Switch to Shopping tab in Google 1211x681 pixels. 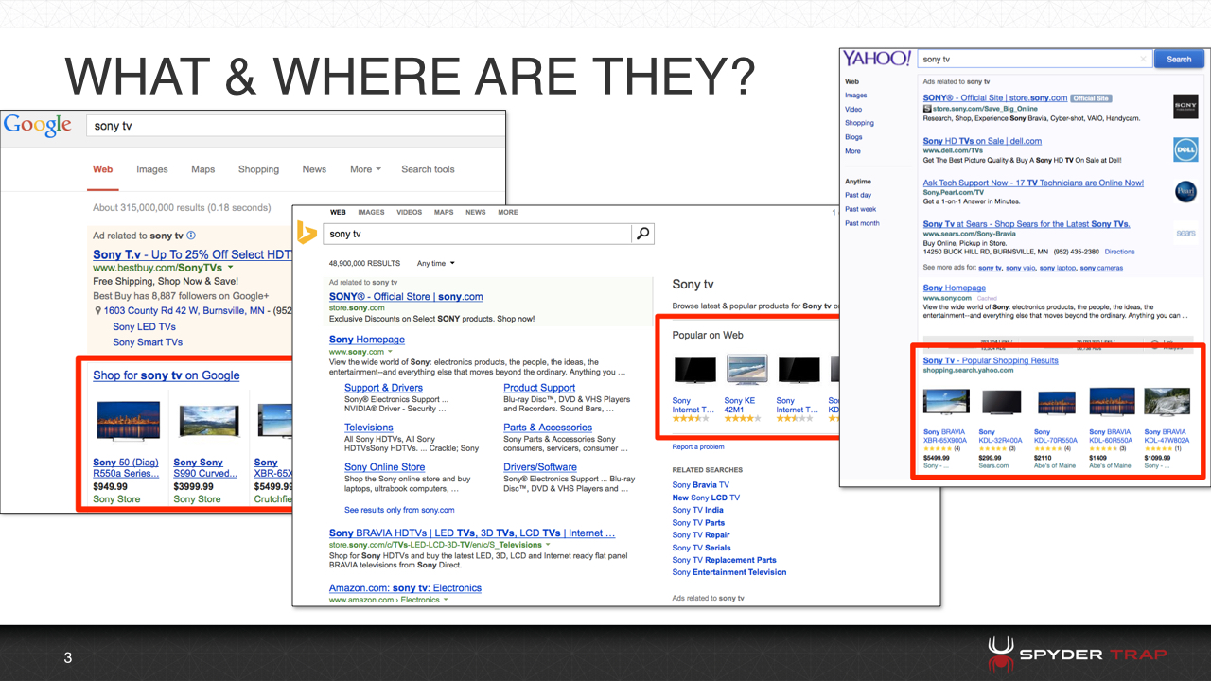pyautogui.click(x=258, y=169)
